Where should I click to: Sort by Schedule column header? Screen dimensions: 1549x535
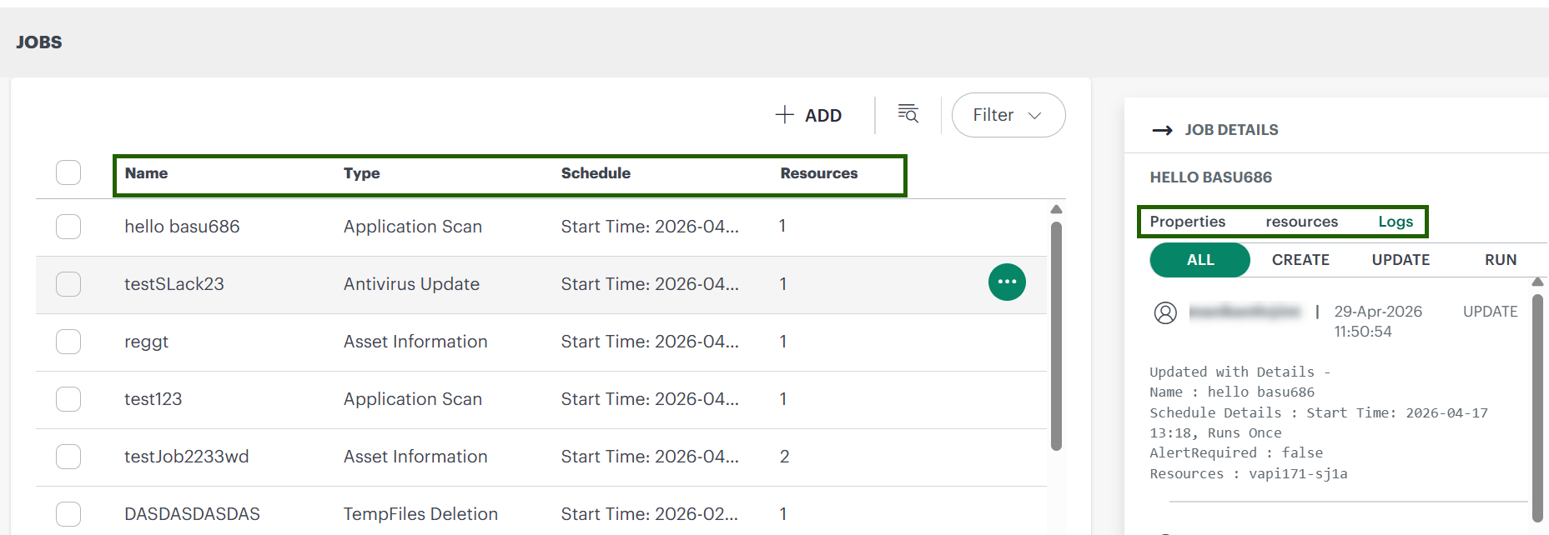coord(596,173)
